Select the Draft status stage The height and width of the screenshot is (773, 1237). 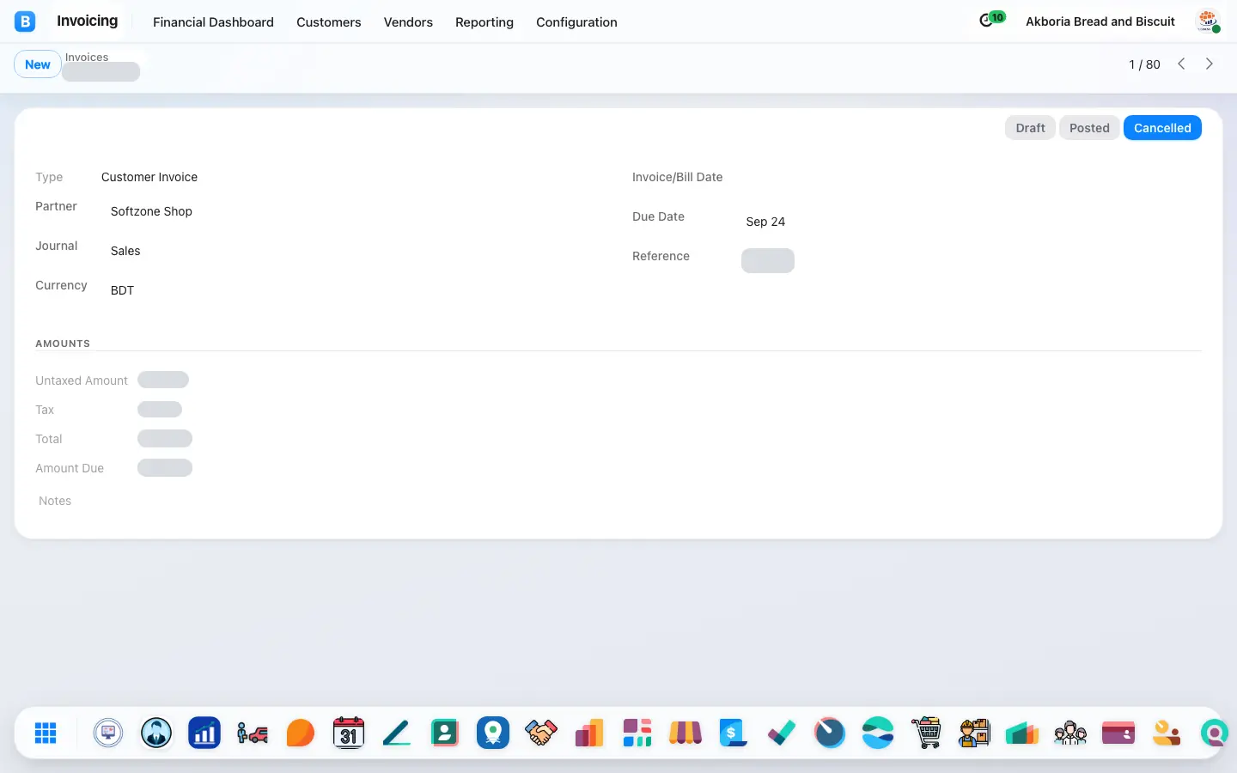click(1030, 128)
